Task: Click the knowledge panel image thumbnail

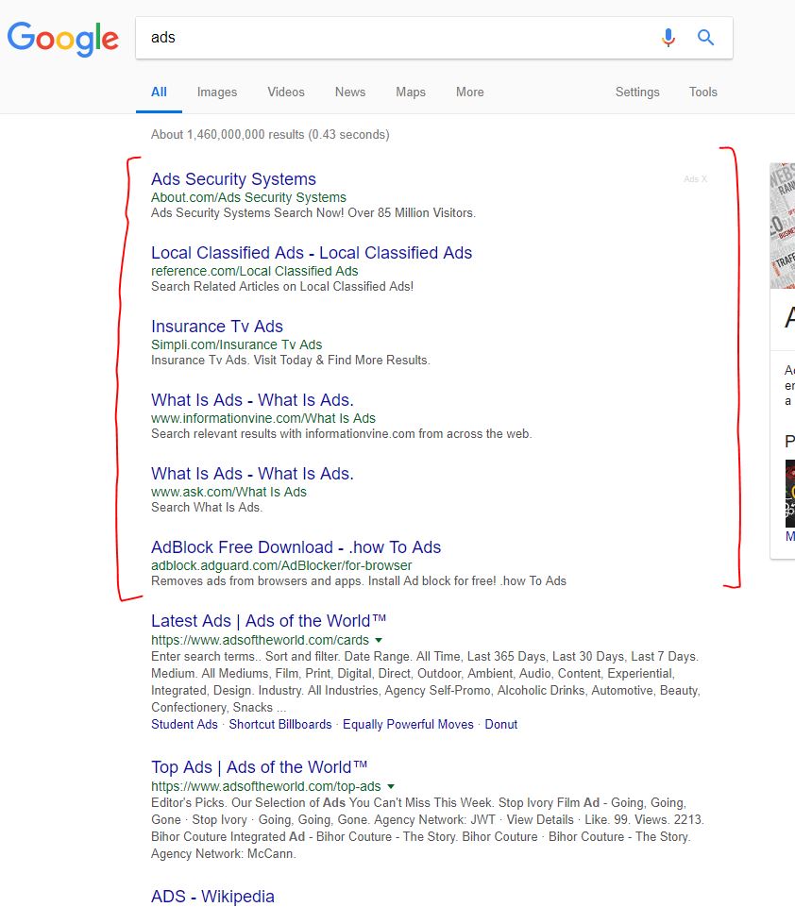Action: click(783, 226)
